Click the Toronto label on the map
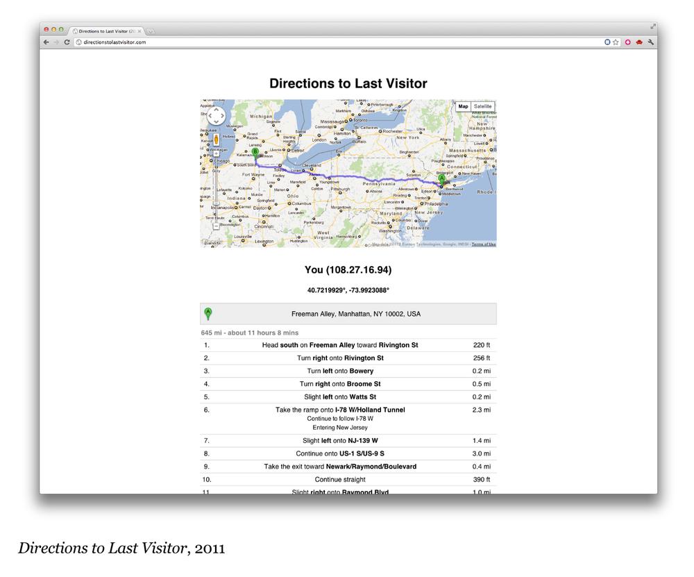Viewport: 694px width, 577px height. (x=360, y=120)
